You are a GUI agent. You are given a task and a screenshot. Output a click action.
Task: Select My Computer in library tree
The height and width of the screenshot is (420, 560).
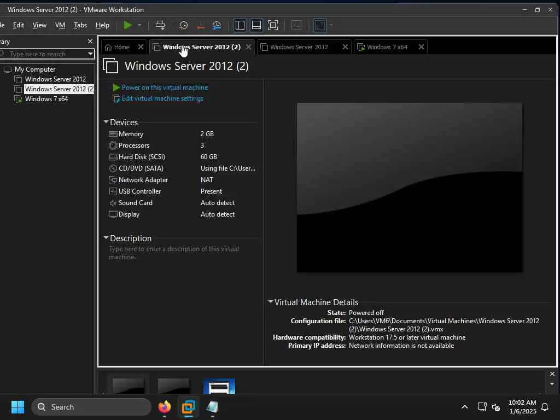[35, 69]
